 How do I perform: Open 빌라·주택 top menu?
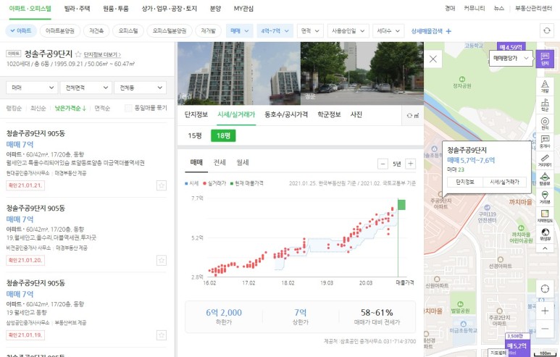click(x=77, y=9)
